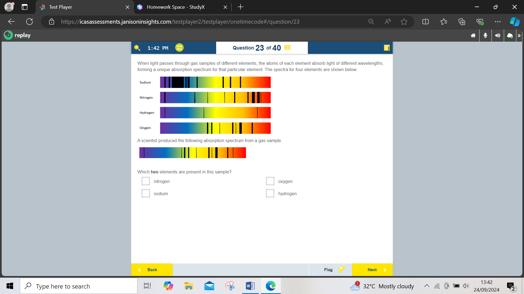Check the oxygen checkbox

[x=270, y=181]
